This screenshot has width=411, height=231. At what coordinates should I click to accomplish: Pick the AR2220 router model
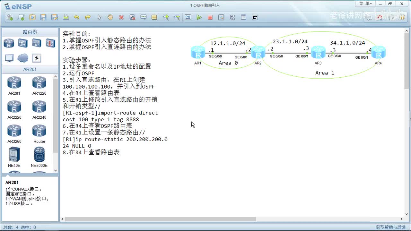(x=14, y=110)
